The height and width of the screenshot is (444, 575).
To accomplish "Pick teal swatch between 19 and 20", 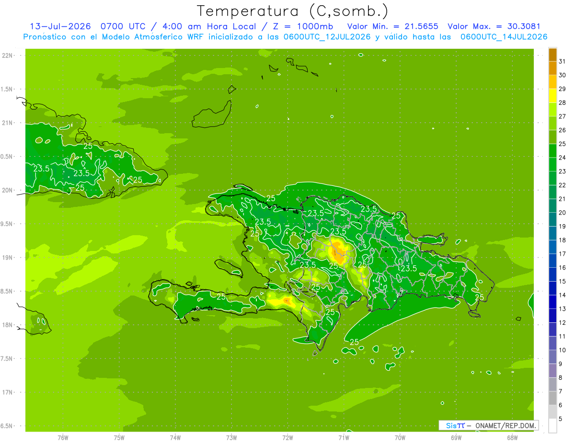I will [x=552, y=220].
